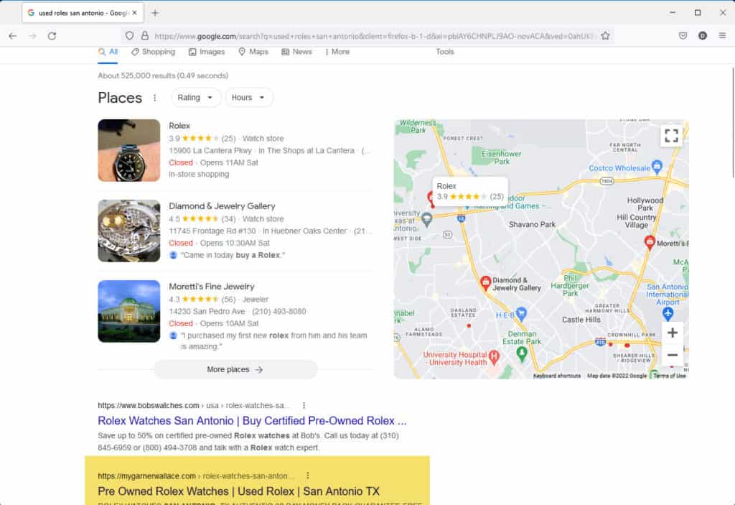Click the H-E-B shopping pin on map

(x=521, y=314)
